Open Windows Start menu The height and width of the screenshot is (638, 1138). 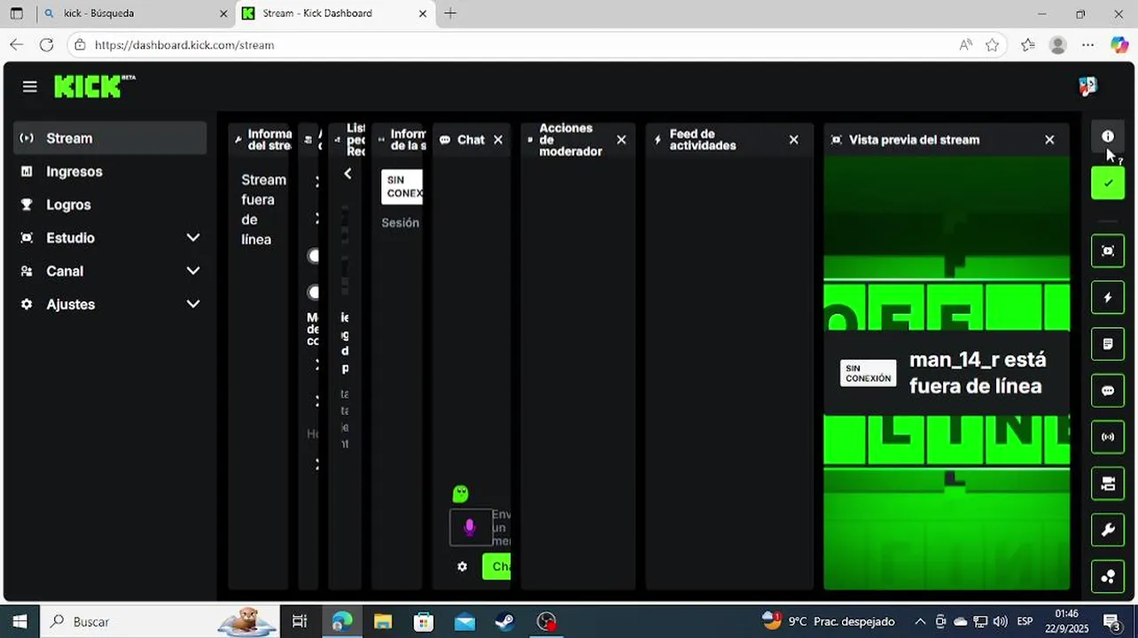tap(19, 621)
